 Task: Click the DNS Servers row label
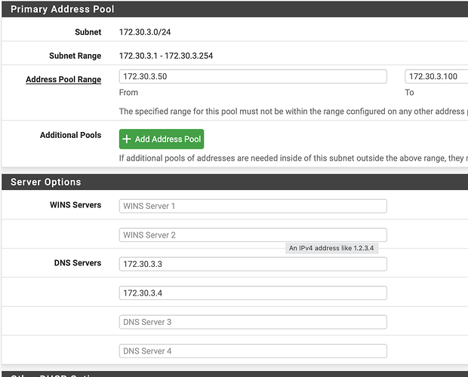click(x=78, y=263)
